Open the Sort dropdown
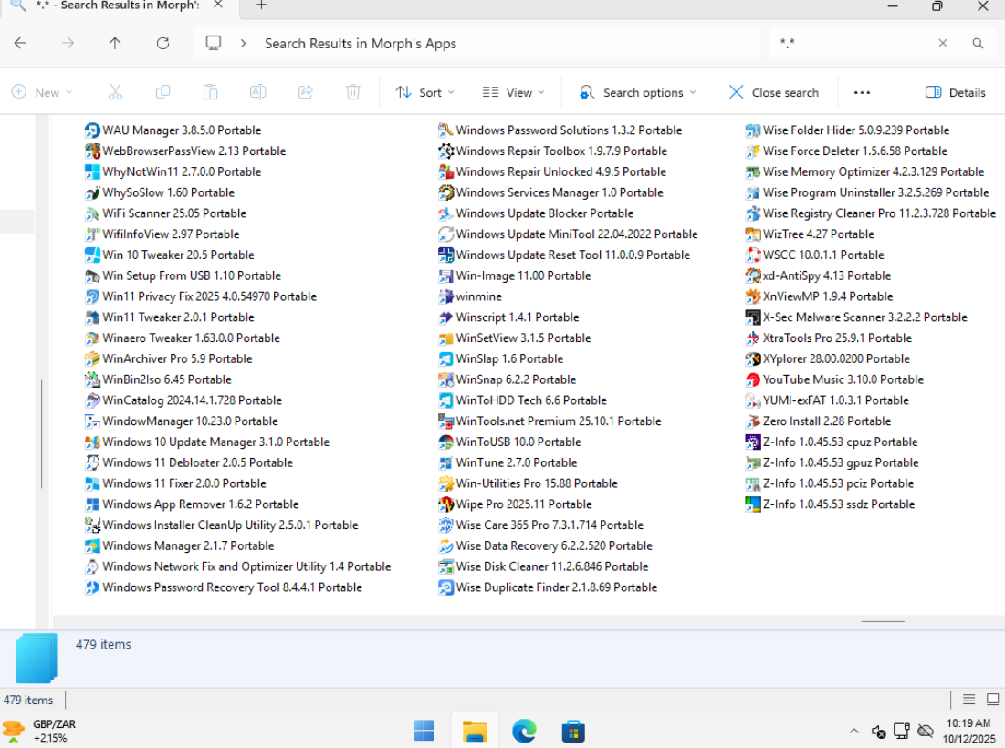 pos(424,92)
